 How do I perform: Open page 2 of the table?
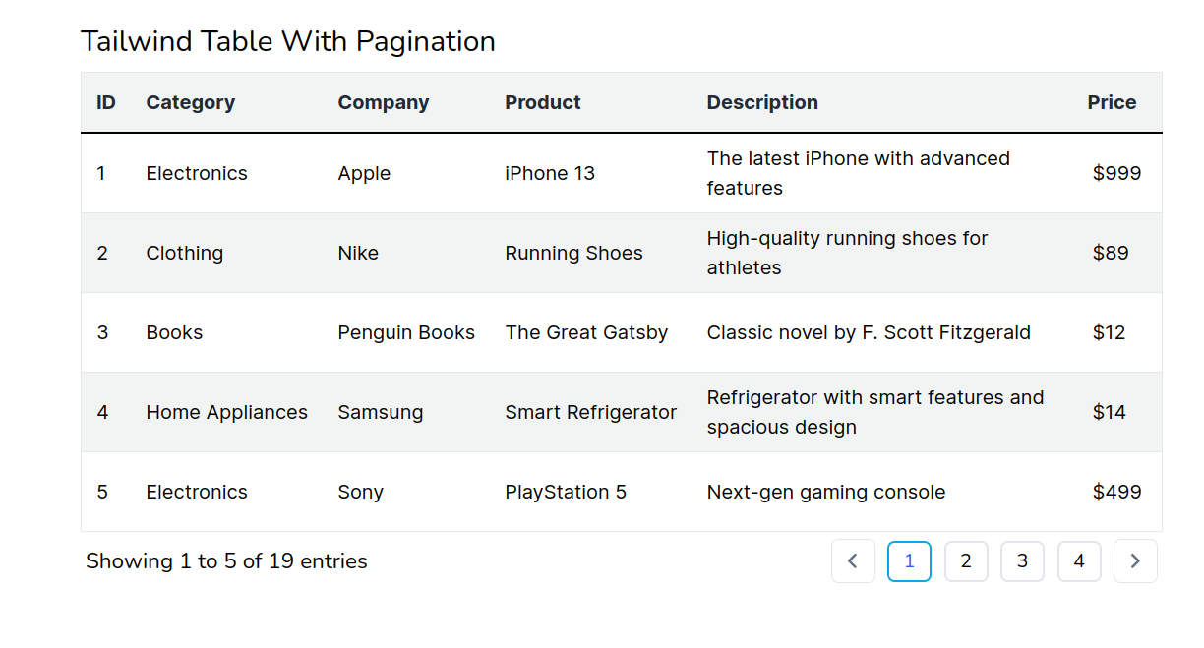tap(966, 561)
